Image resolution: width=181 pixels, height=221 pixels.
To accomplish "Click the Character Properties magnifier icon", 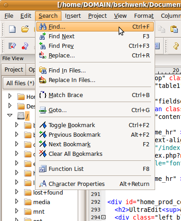I will [x=43, y=184].
